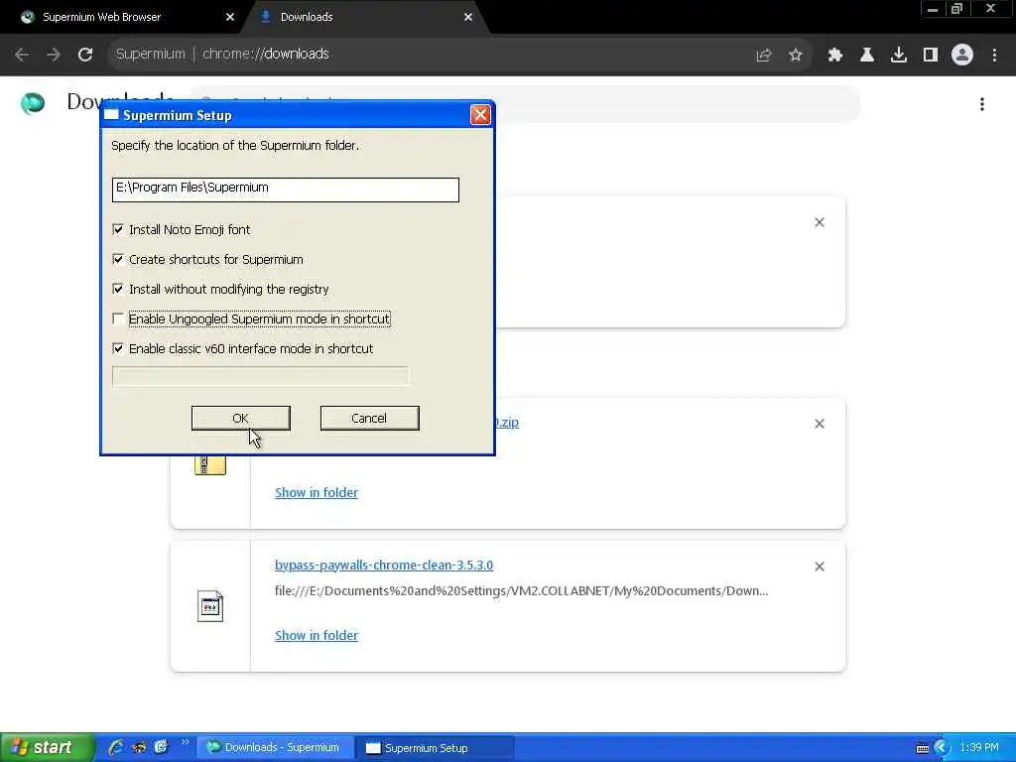Reload the page with the refresh icon
Viewport: 1016px width, 762px height.
(85, 55)
